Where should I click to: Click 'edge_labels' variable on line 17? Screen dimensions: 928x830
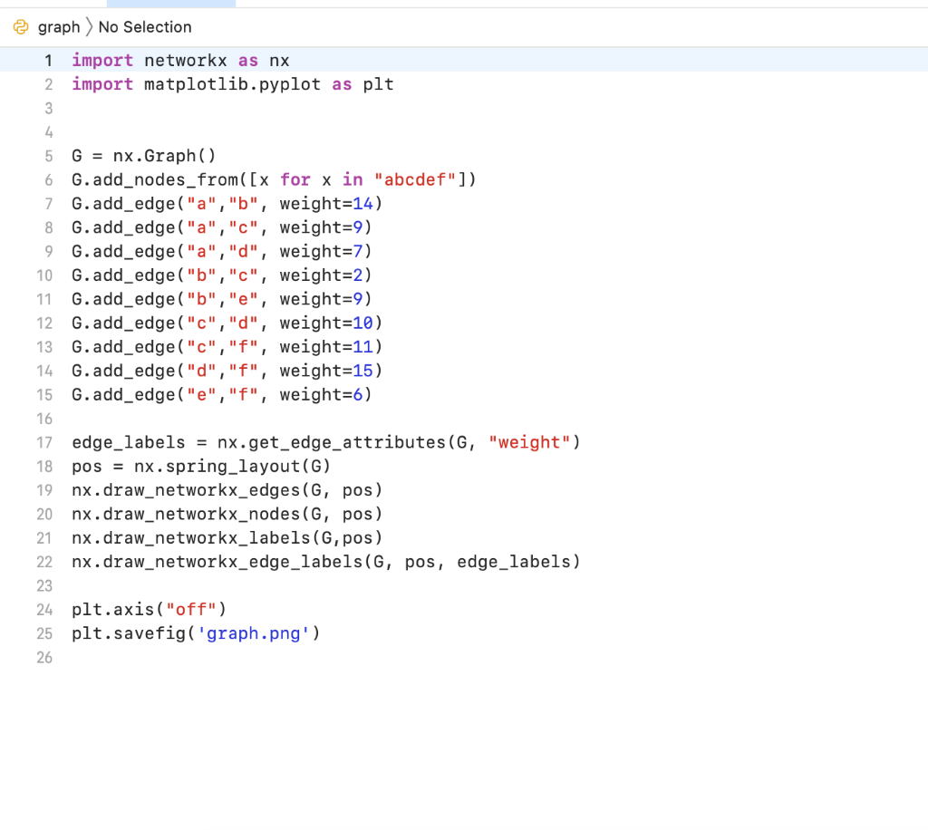pyautogui.click(x=129, y=443)
